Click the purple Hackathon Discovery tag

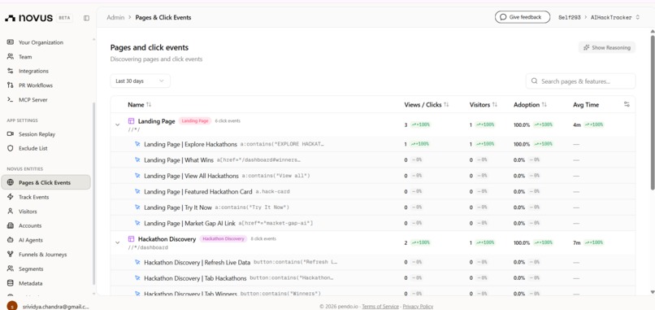223,239
